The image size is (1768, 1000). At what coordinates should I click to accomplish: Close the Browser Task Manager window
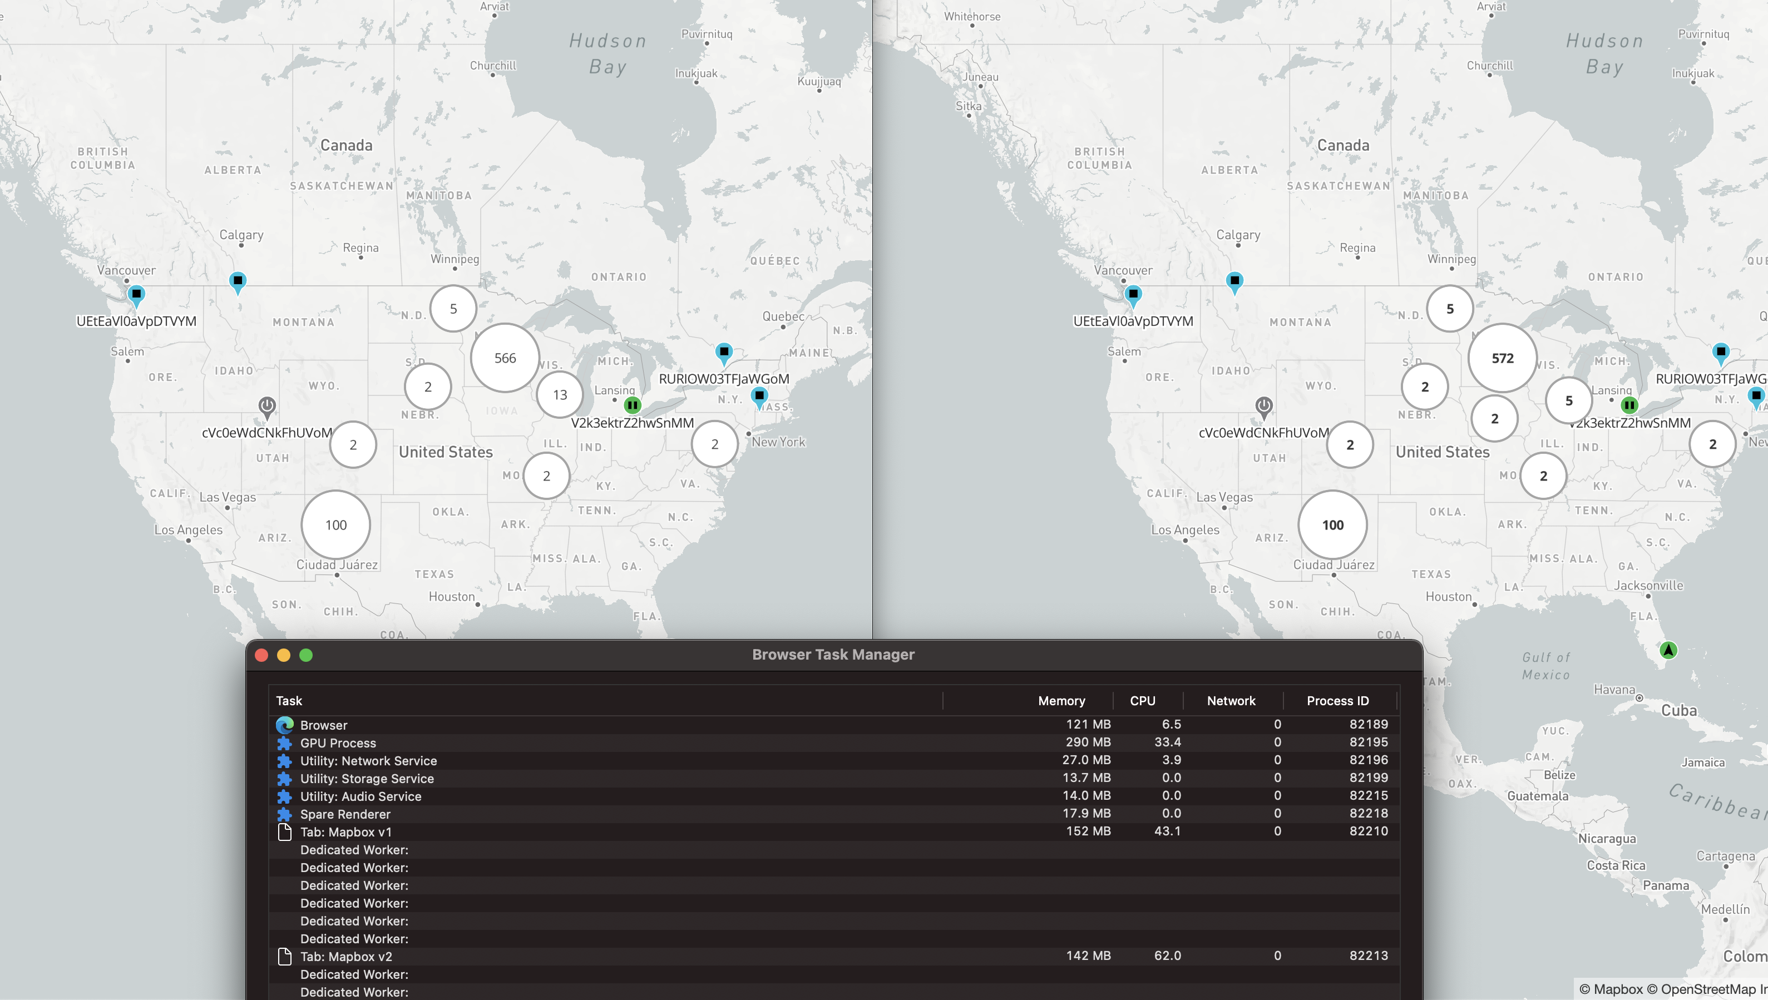261,655
